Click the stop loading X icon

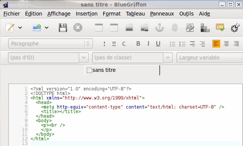click(78, 28)
